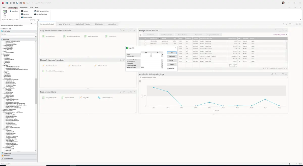Open Benutzer settings in ribbon
This screenshot has width=303, height=166.
pyautogui.click(x=25, y=14)
